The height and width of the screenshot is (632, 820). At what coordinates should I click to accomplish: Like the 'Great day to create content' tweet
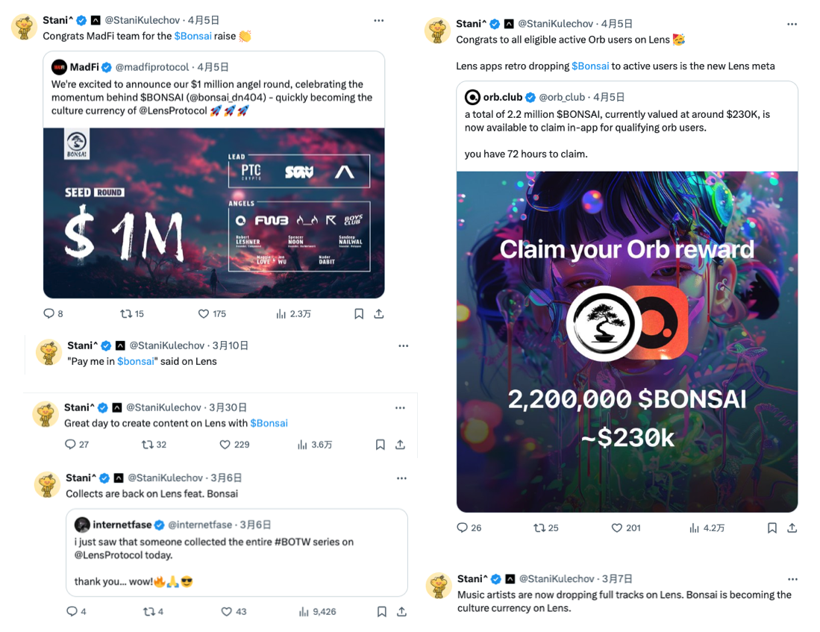pyautogui.click(x=225, y=445)
